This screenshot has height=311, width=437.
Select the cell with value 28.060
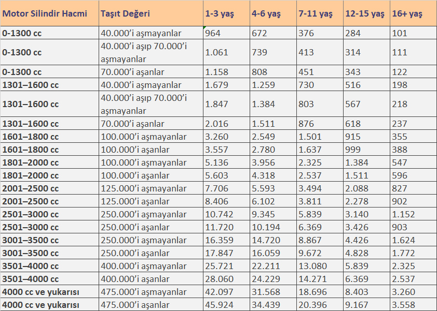click(x=226, y=279)
